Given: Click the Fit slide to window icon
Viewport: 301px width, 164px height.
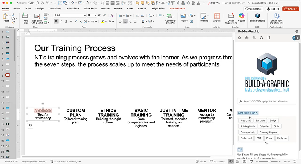Looking at the screenshot, I should pyautogui.click(x=295, y=161).
